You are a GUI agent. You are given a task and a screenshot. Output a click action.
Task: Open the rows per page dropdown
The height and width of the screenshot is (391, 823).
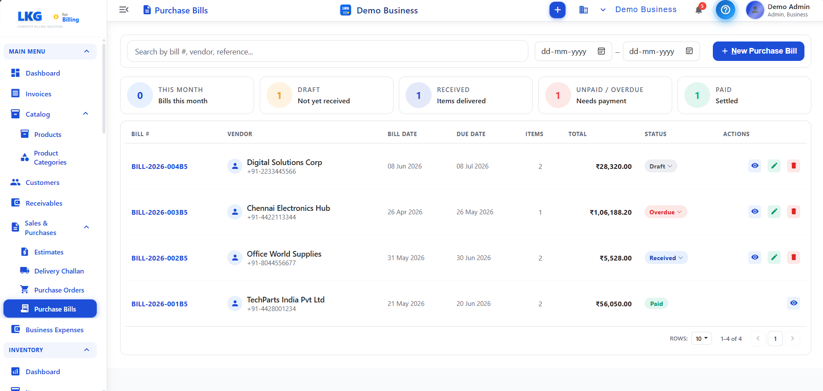click(x=701, y=338)
